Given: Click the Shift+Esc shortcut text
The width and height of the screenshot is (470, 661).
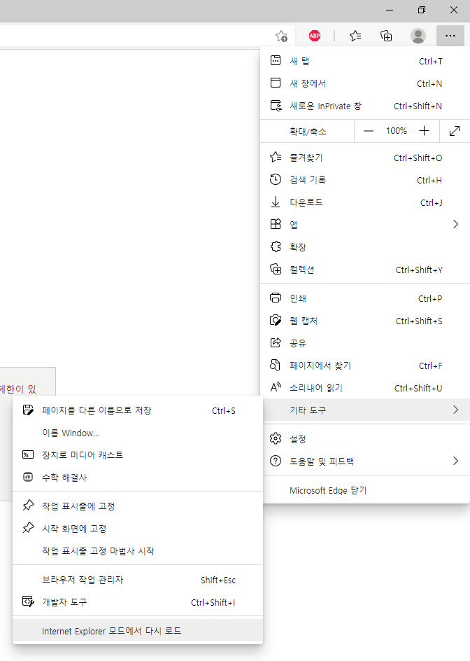Looking at the screenshot, I should pos(218,580).
